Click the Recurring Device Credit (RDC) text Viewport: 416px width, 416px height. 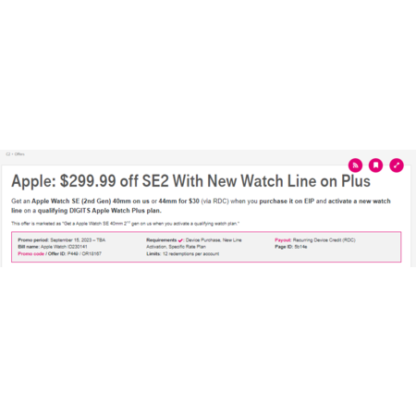[x=324, y=240]
